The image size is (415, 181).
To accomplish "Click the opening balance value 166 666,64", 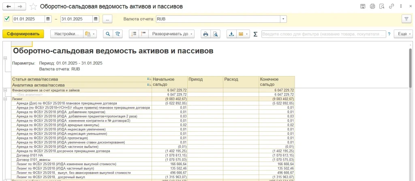I will pyautogui.click(x=178, y=164).
